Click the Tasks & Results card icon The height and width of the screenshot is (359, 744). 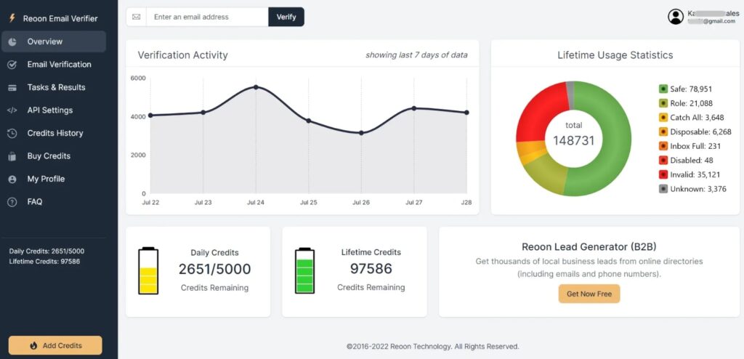(x=12, y=88)
